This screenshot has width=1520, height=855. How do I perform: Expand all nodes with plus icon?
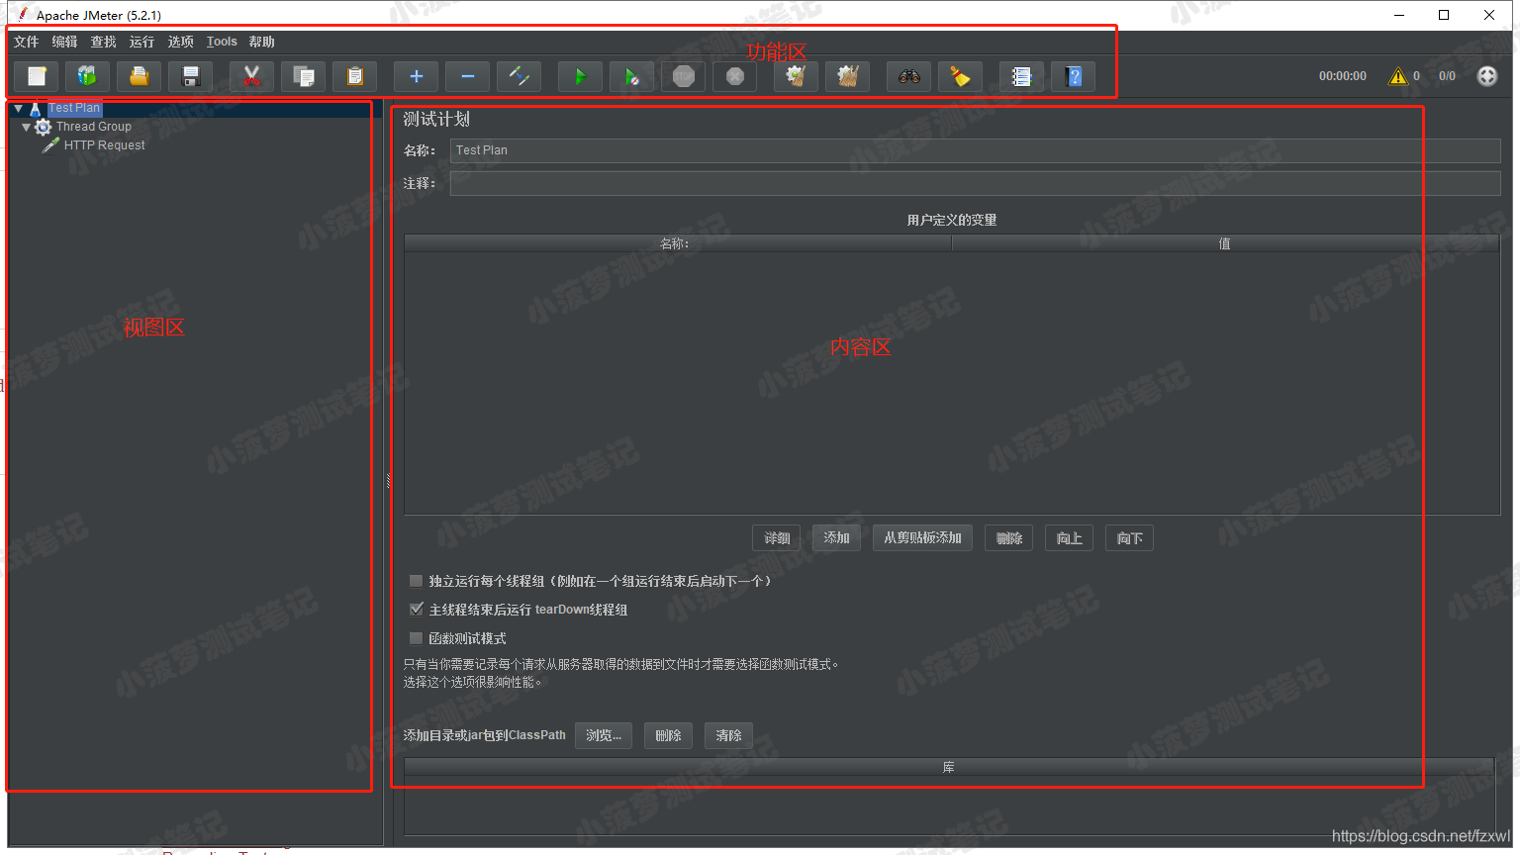pos(417,76)
